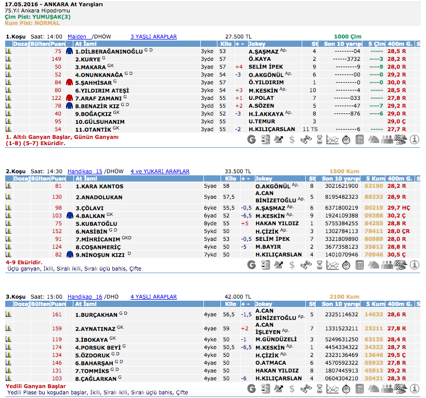The height and width of the screenshot is (398, 426).
Task: Click the blue jersey icon beside 8.BENAZİR KIZ
Action: tap(70, 106)
